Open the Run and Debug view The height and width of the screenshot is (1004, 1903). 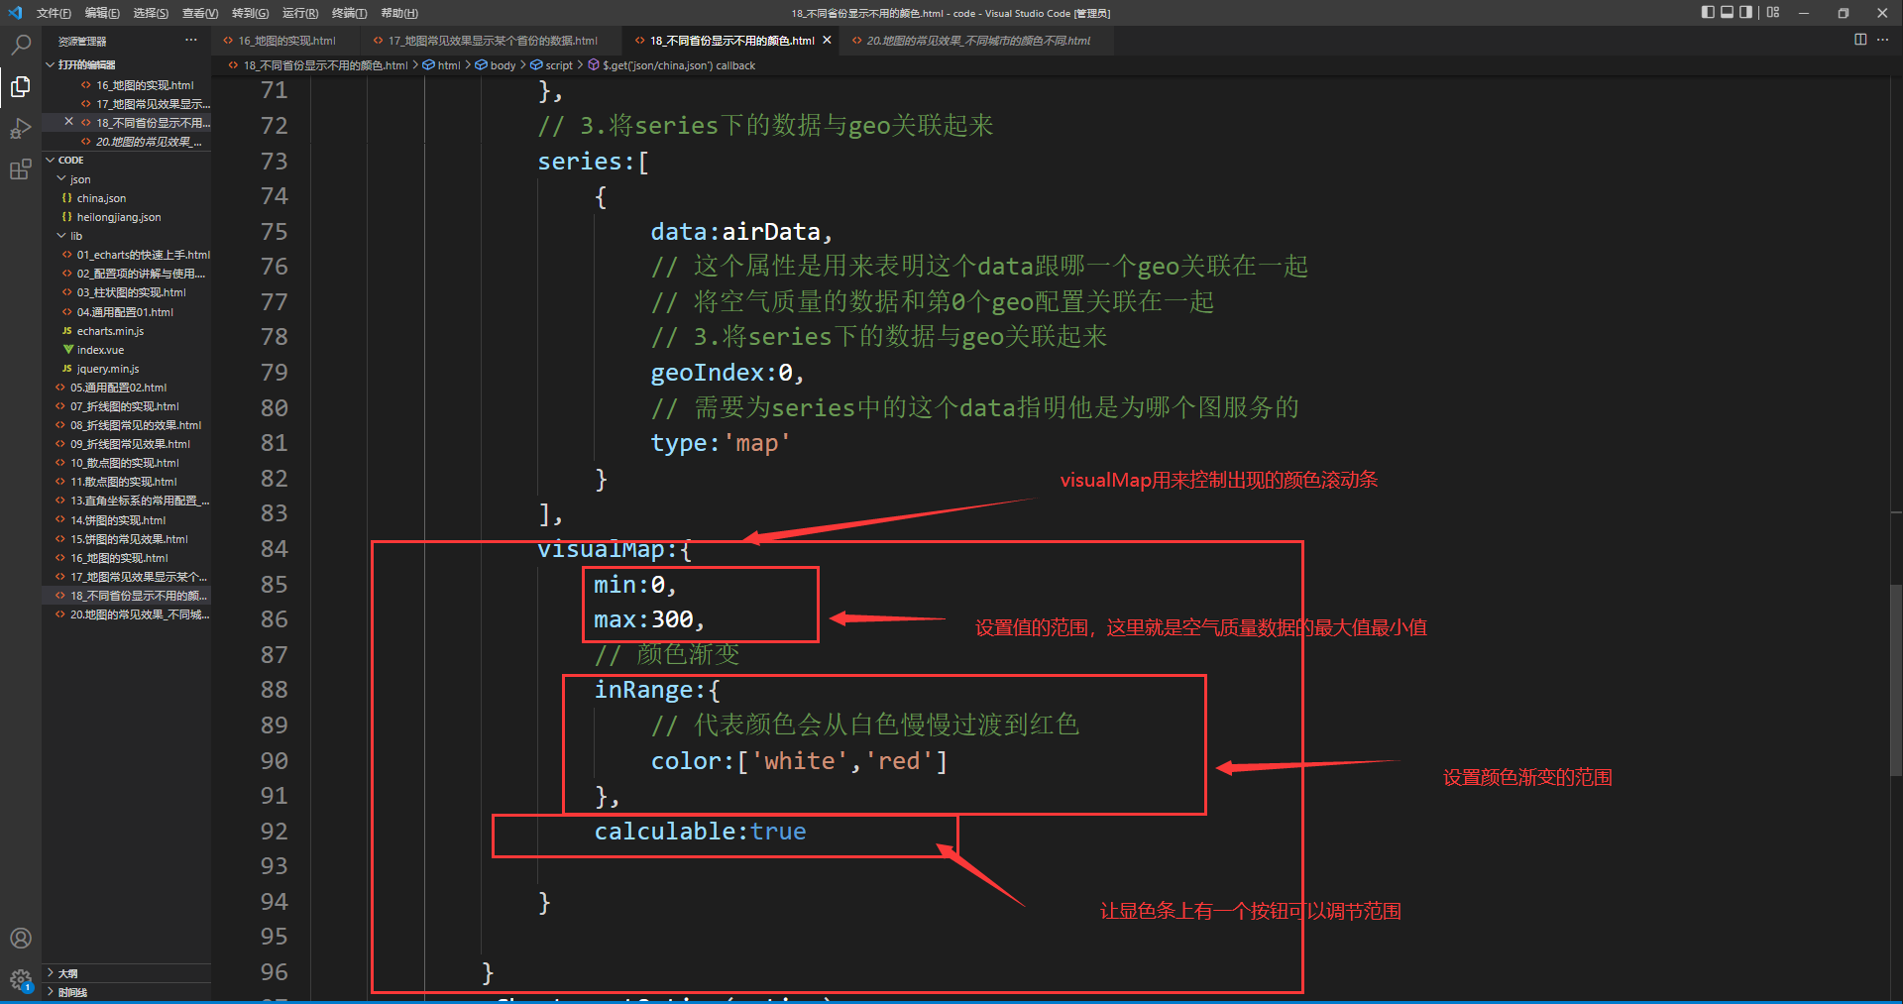tap(20, 129)
